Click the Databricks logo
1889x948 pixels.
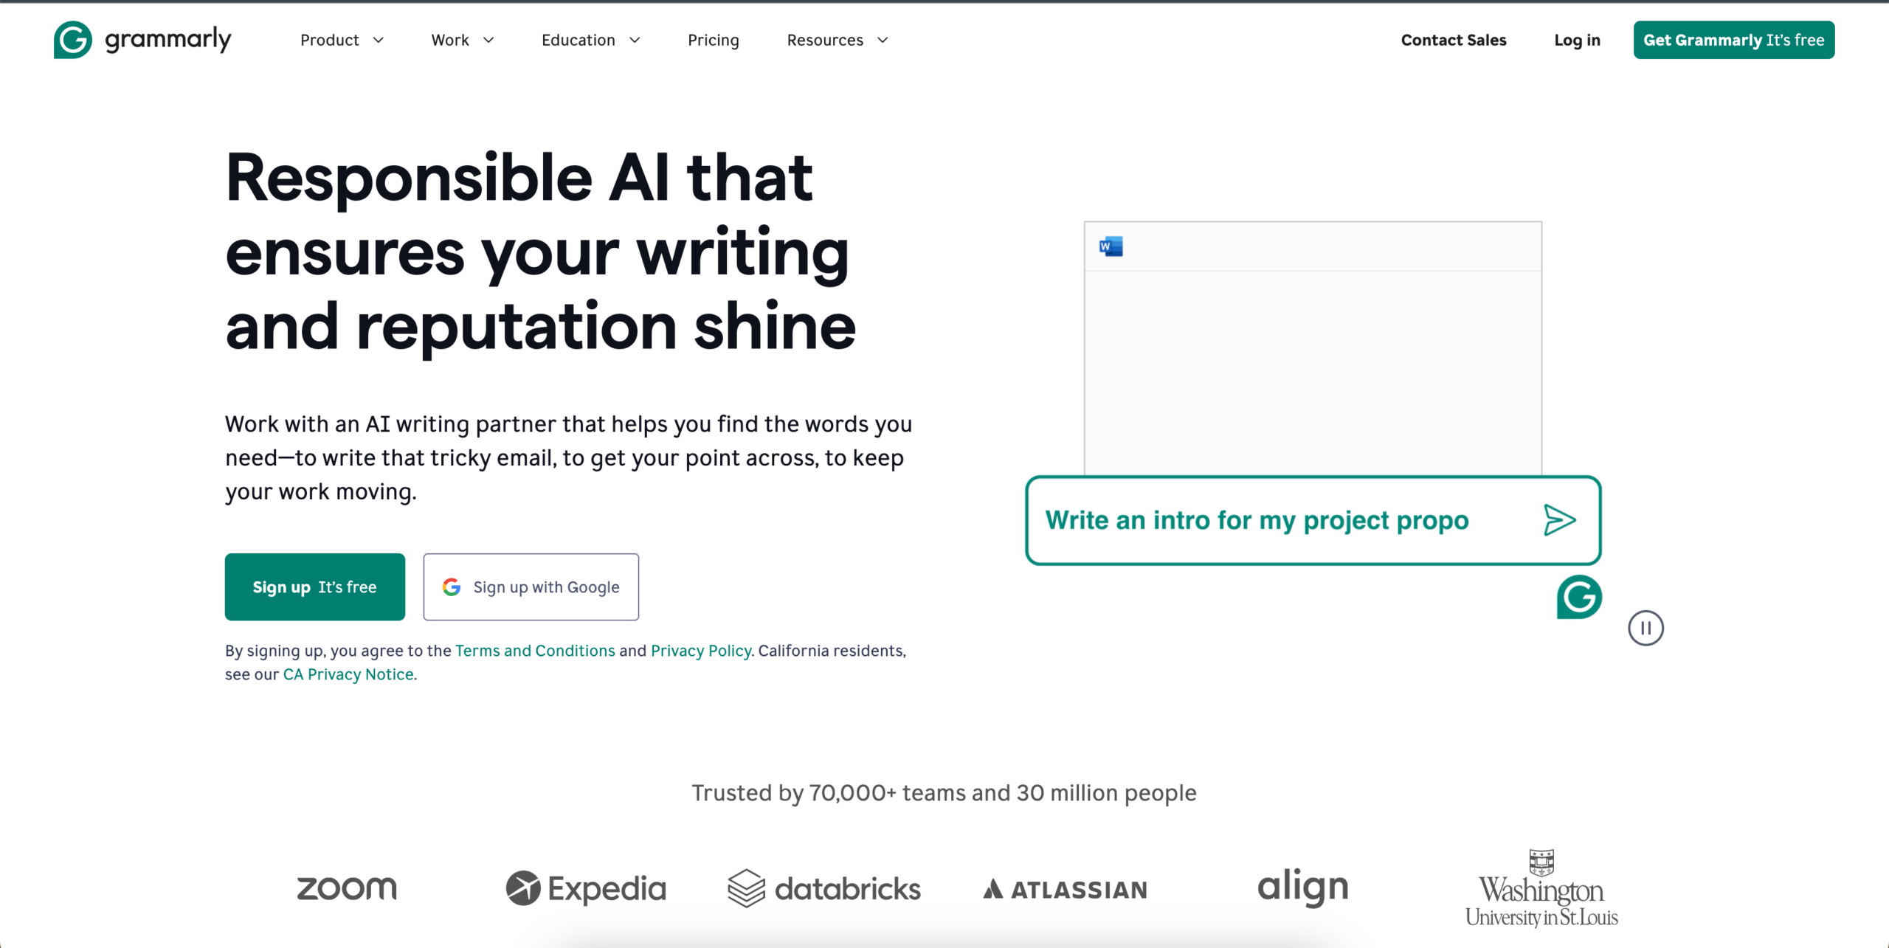[x=824, y=888]
